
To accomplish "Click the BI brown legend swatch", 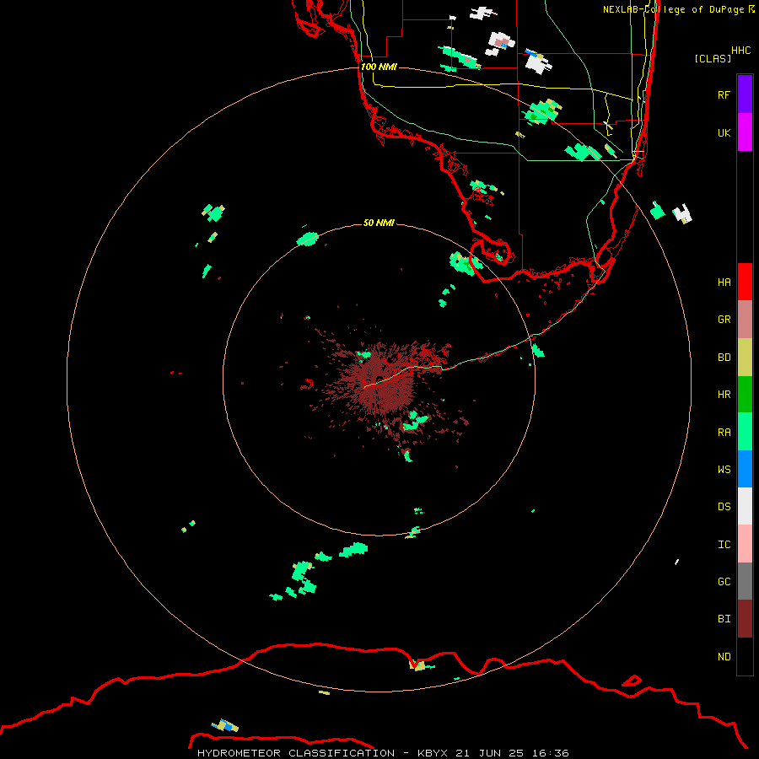I will [745, 619].
